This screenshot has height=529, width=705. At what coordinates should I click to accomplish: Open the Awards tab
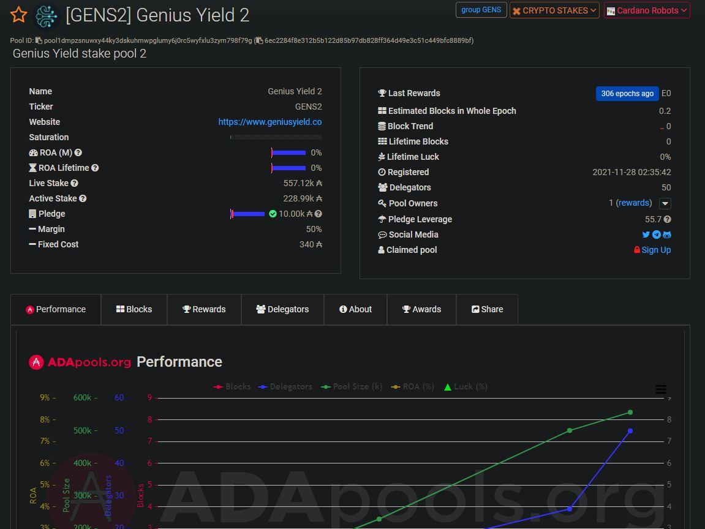[x=421, y=309]
